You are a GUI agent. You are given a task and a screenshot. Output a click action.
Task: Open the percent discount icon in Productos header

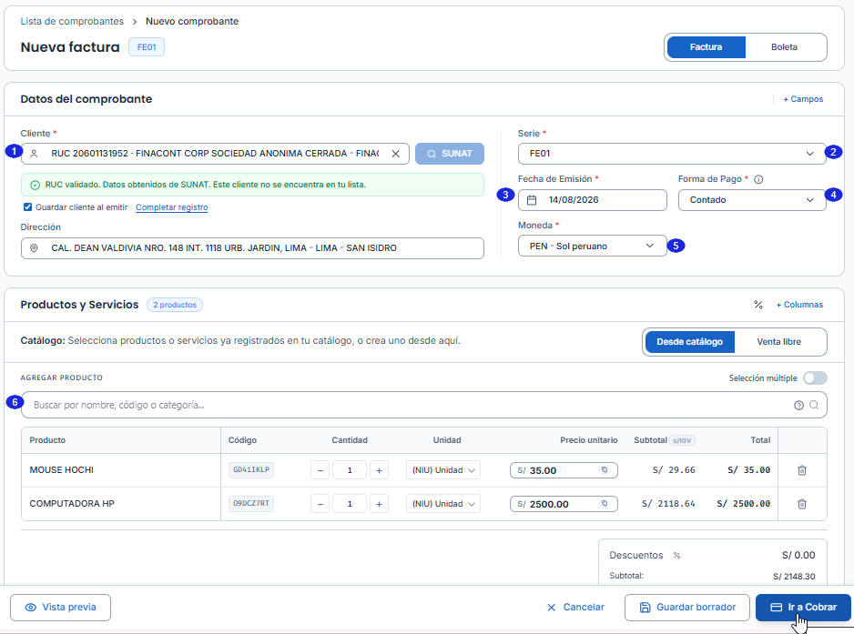tap(758, 305)
